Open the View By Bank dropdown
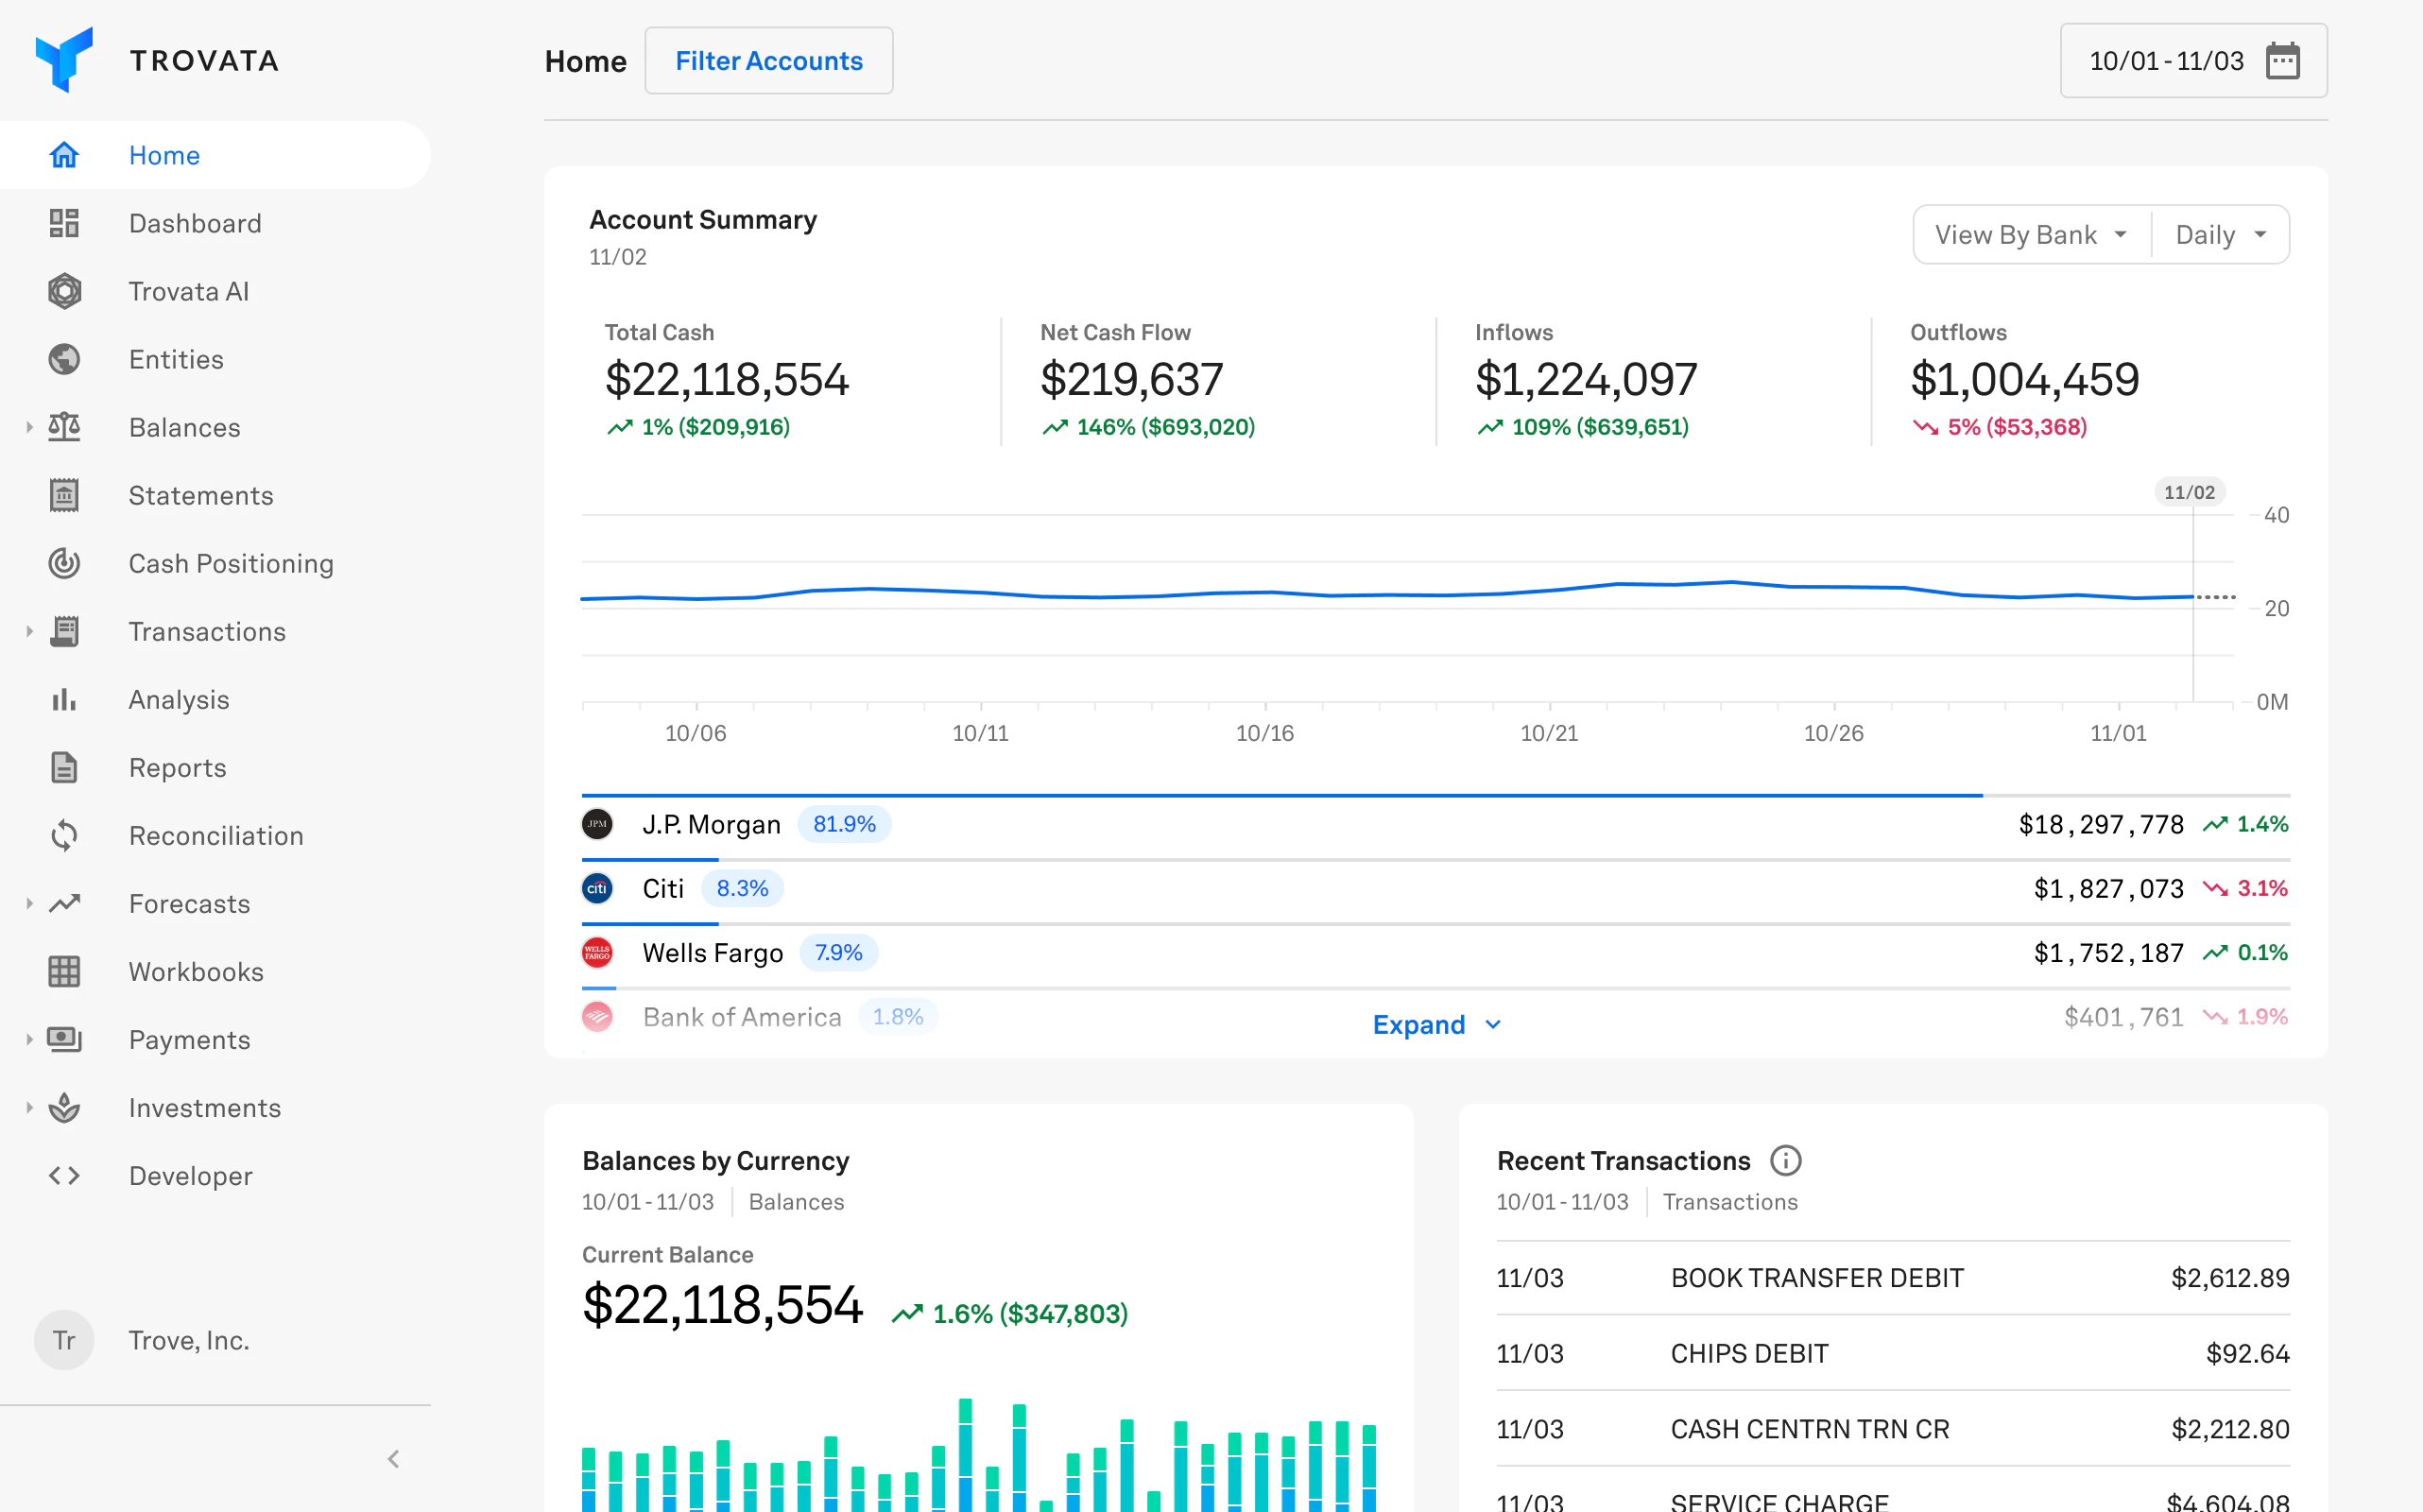Image resolution: width=2423 pixels, height=1512 pixels. pos(2031,235)
